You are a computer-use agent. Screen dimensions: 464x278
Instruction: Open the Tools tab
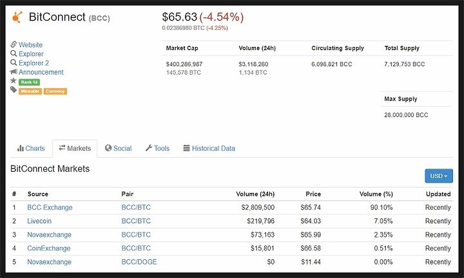(157, 148)
